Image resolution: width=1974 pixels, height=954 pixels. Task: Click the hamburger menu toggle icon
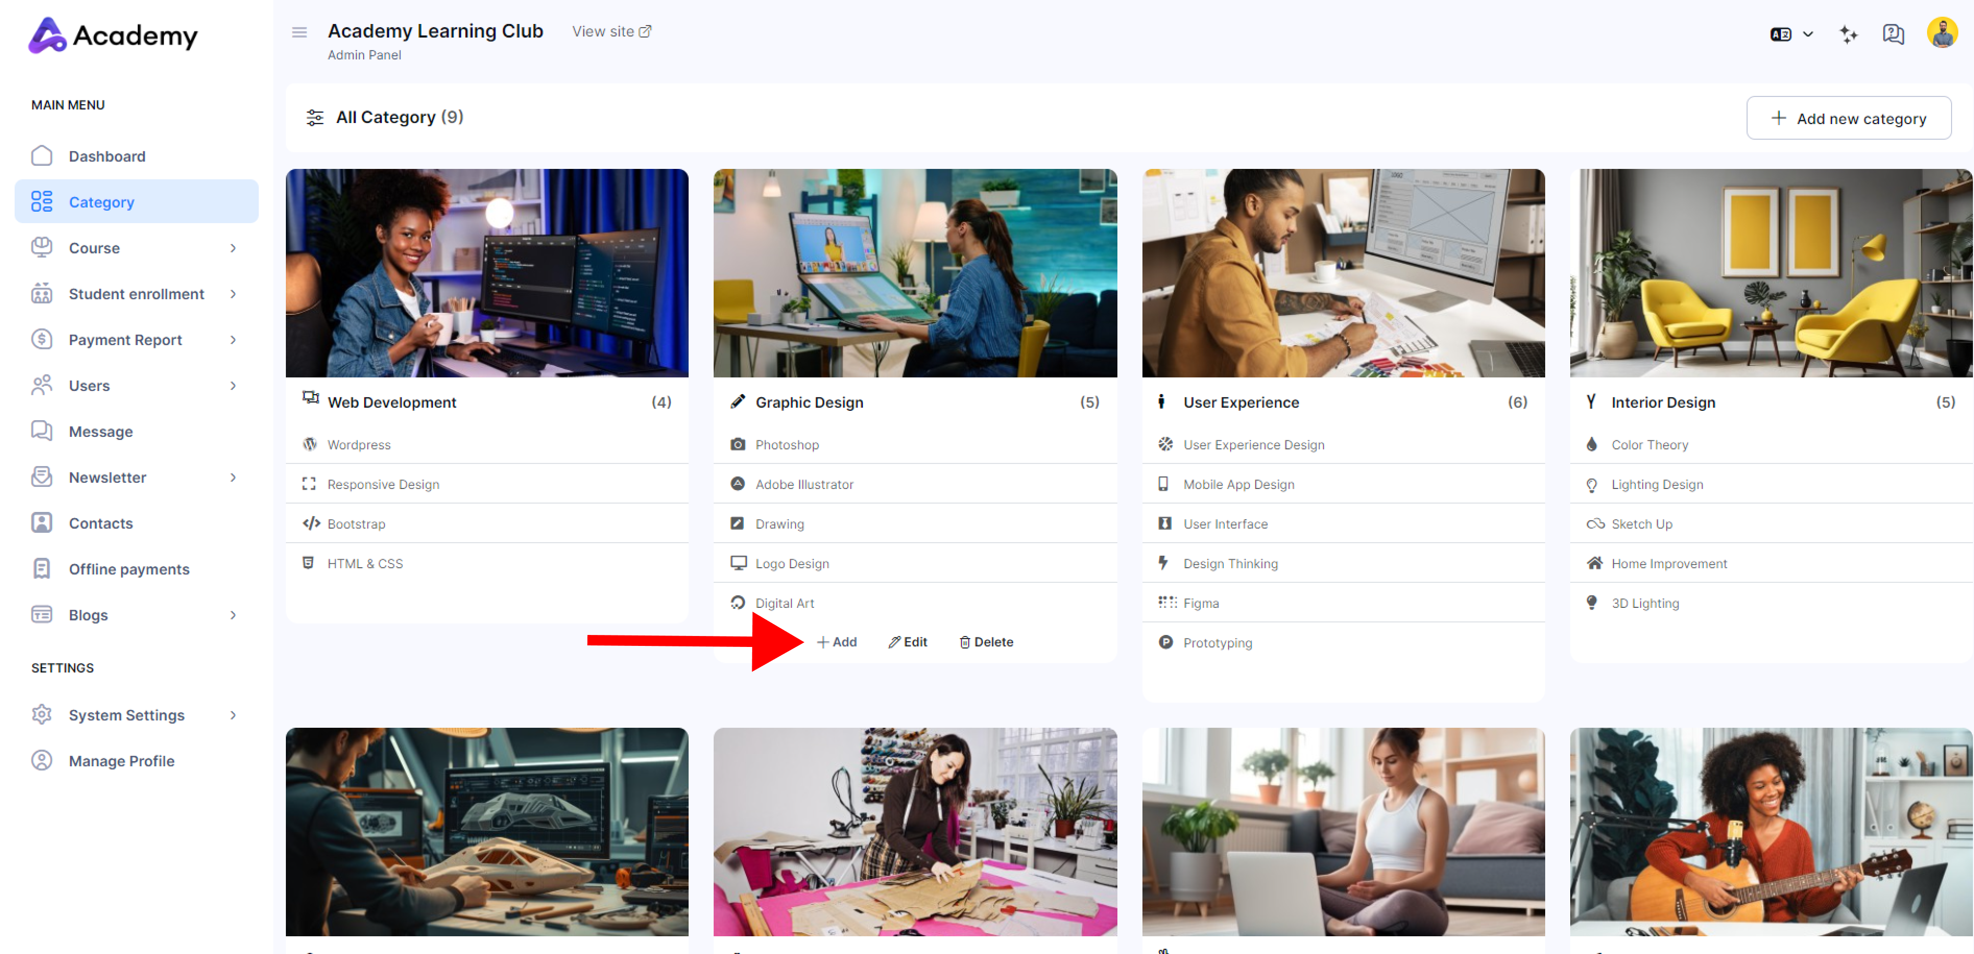point(299,32)
